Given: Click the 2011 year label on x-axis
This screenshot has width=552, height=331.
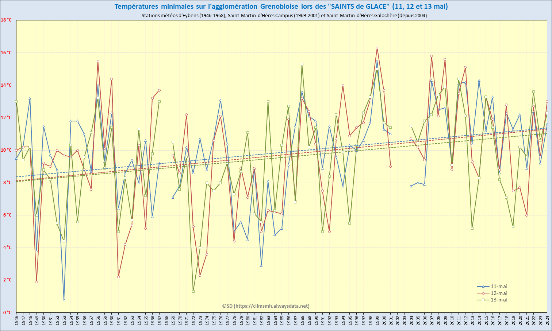Looking at the screenshot, I should [x=459, y=320].
